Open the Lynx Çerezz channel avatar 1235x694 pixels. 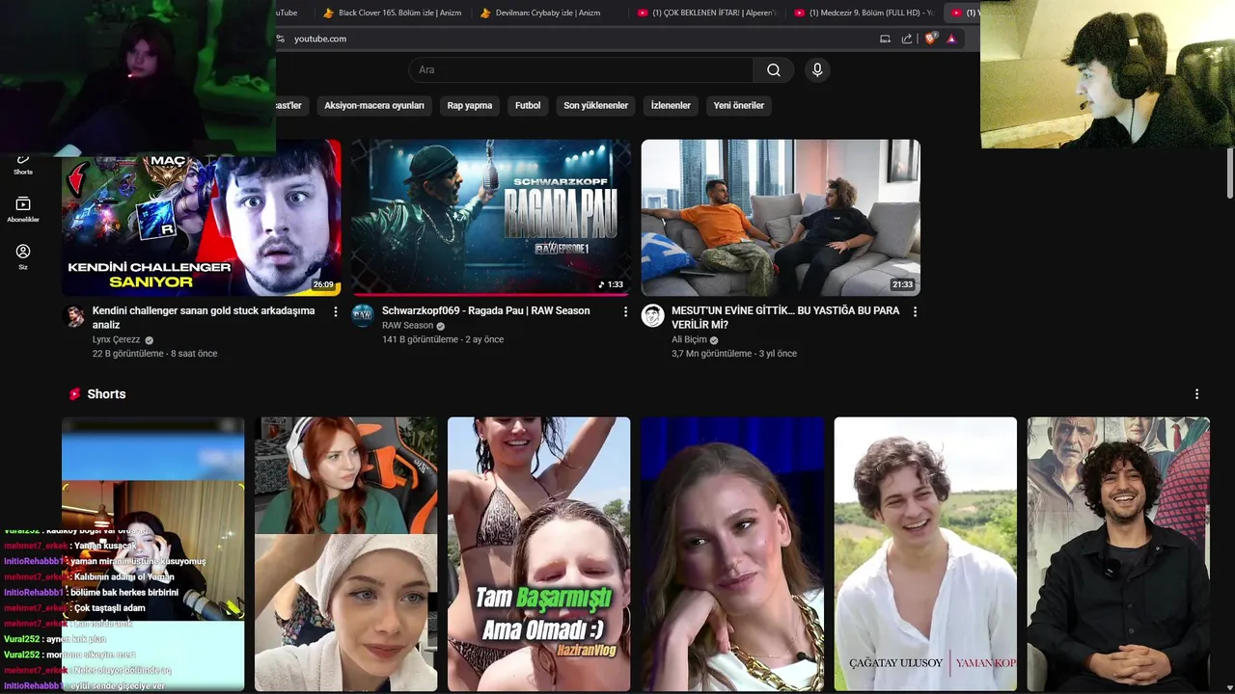point(74,316)
